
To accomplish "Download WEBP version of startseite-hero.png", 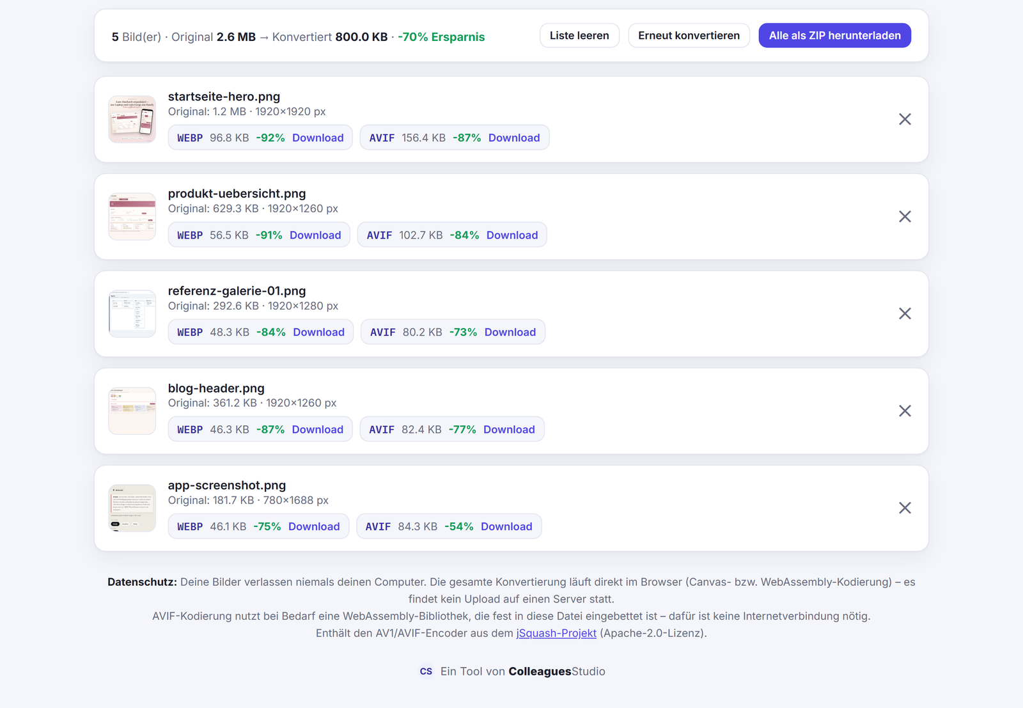I will tap(318, 138).
